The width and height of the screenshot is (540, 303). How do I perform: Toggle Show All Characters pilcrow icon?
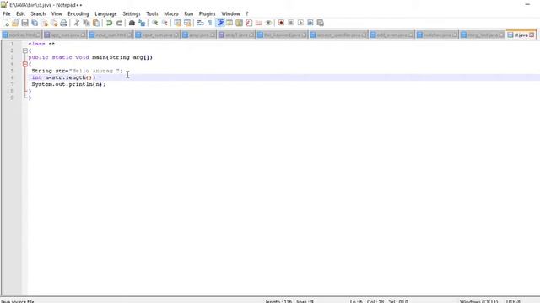[210, 23]
